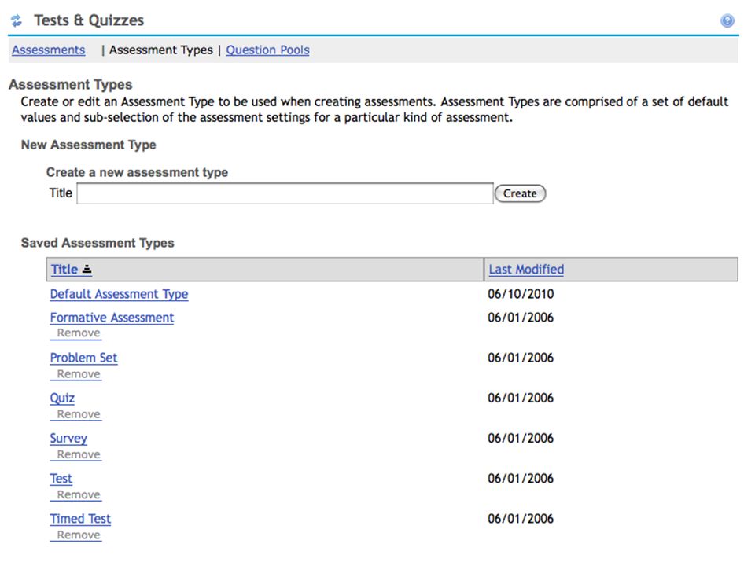Open the Quiz assessment type

click(x=62, y=398)
